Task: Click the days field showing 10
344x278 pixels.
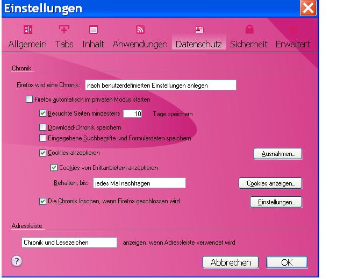Action: pos(133,113)
